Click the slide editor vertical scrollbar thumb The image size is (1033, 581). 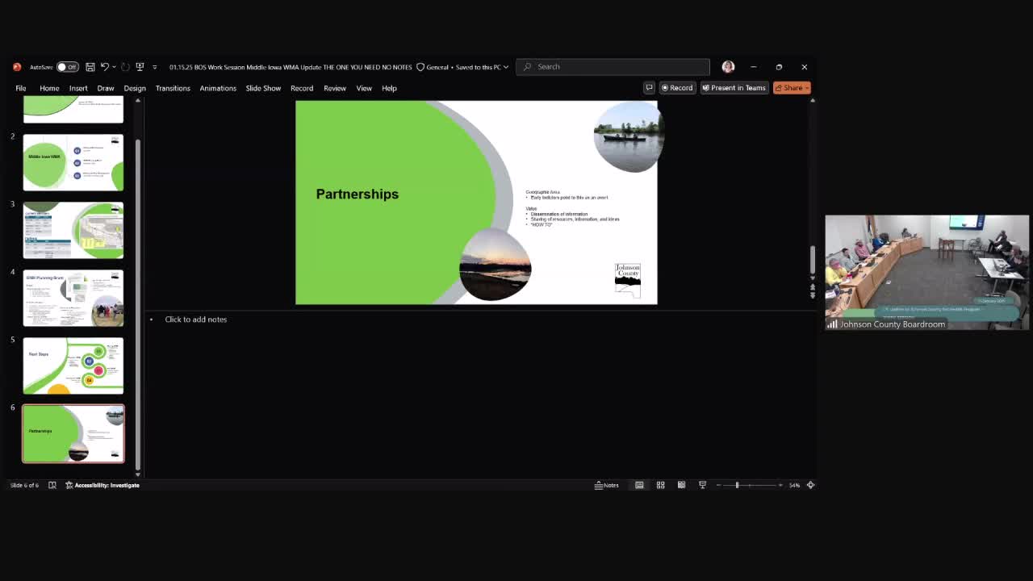click(x=813, y=259)
